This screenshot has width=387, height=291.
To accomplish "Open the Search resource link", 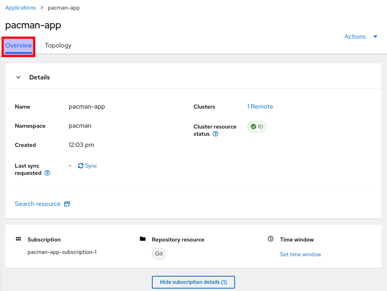I will (38, 204).
